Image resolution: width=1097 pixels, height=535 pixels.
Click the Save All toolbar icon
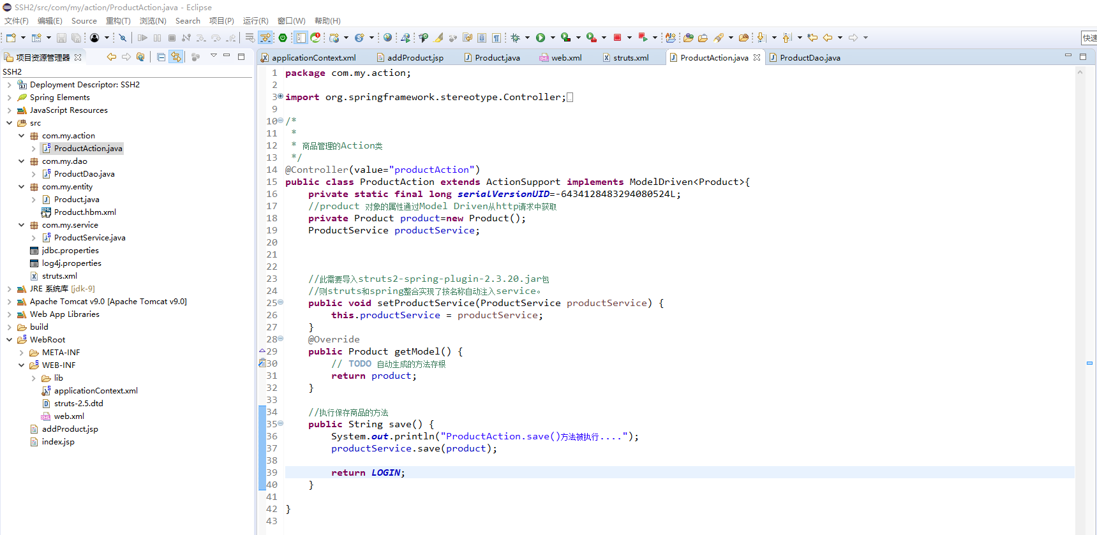[x=76, y=38]
